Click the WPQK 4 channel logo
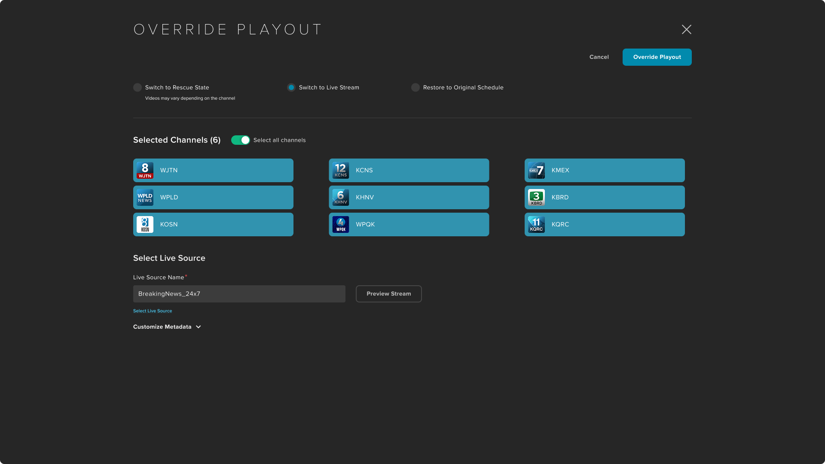Viewport: 825px width, 464px height. pos(340,225)
